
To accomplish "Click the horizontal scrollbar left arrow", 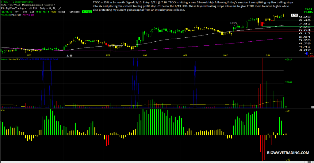I will (306, 162).
